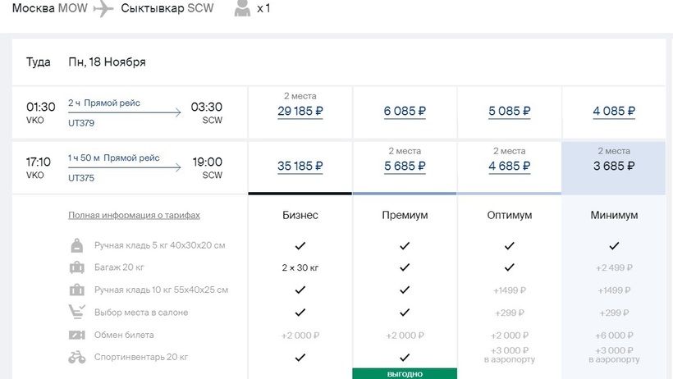Click the ticket exchange icon
673x379 pixels.
coord(77,335)
